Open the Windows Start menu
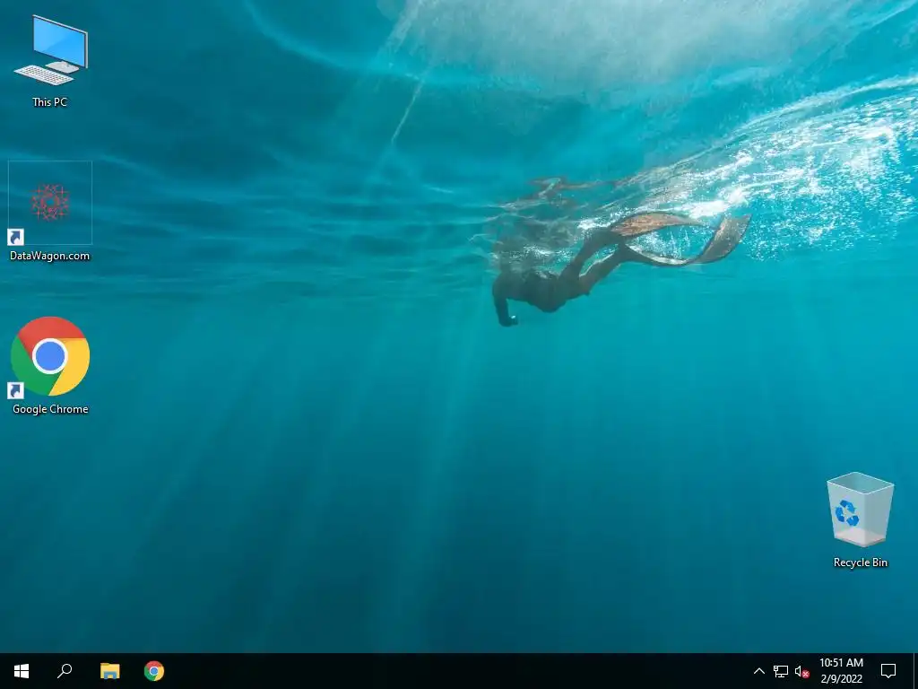 [x=22, y=671]
